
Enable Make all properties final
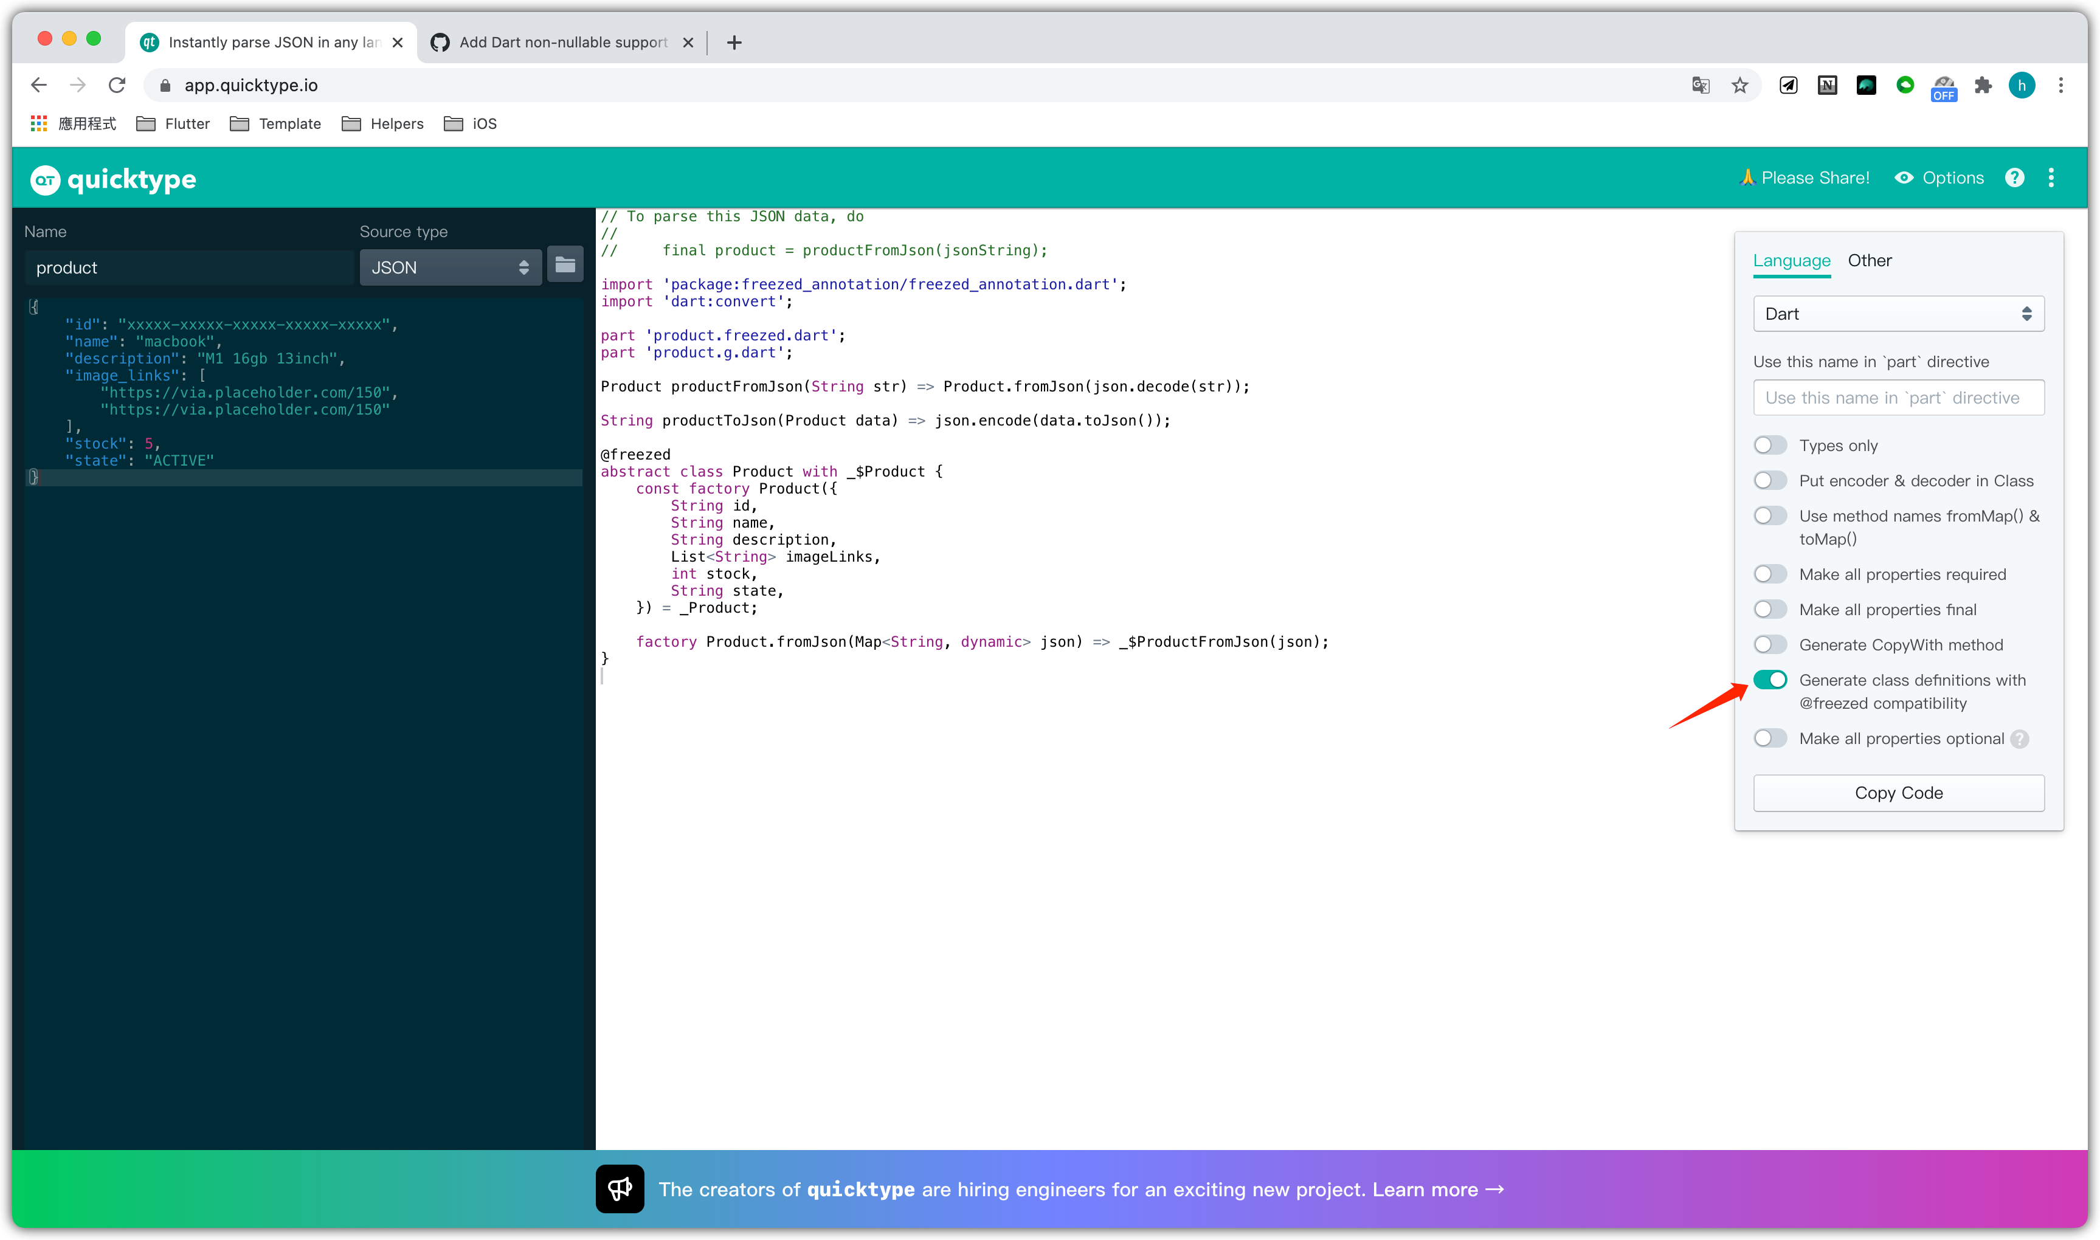point(1770,610)
